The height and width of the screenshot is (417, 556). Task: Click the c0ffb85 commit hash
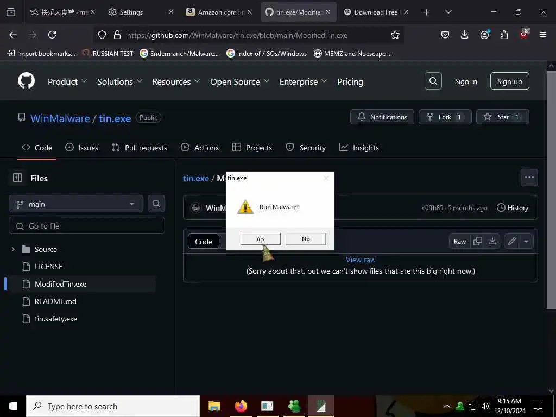[432, 208]
